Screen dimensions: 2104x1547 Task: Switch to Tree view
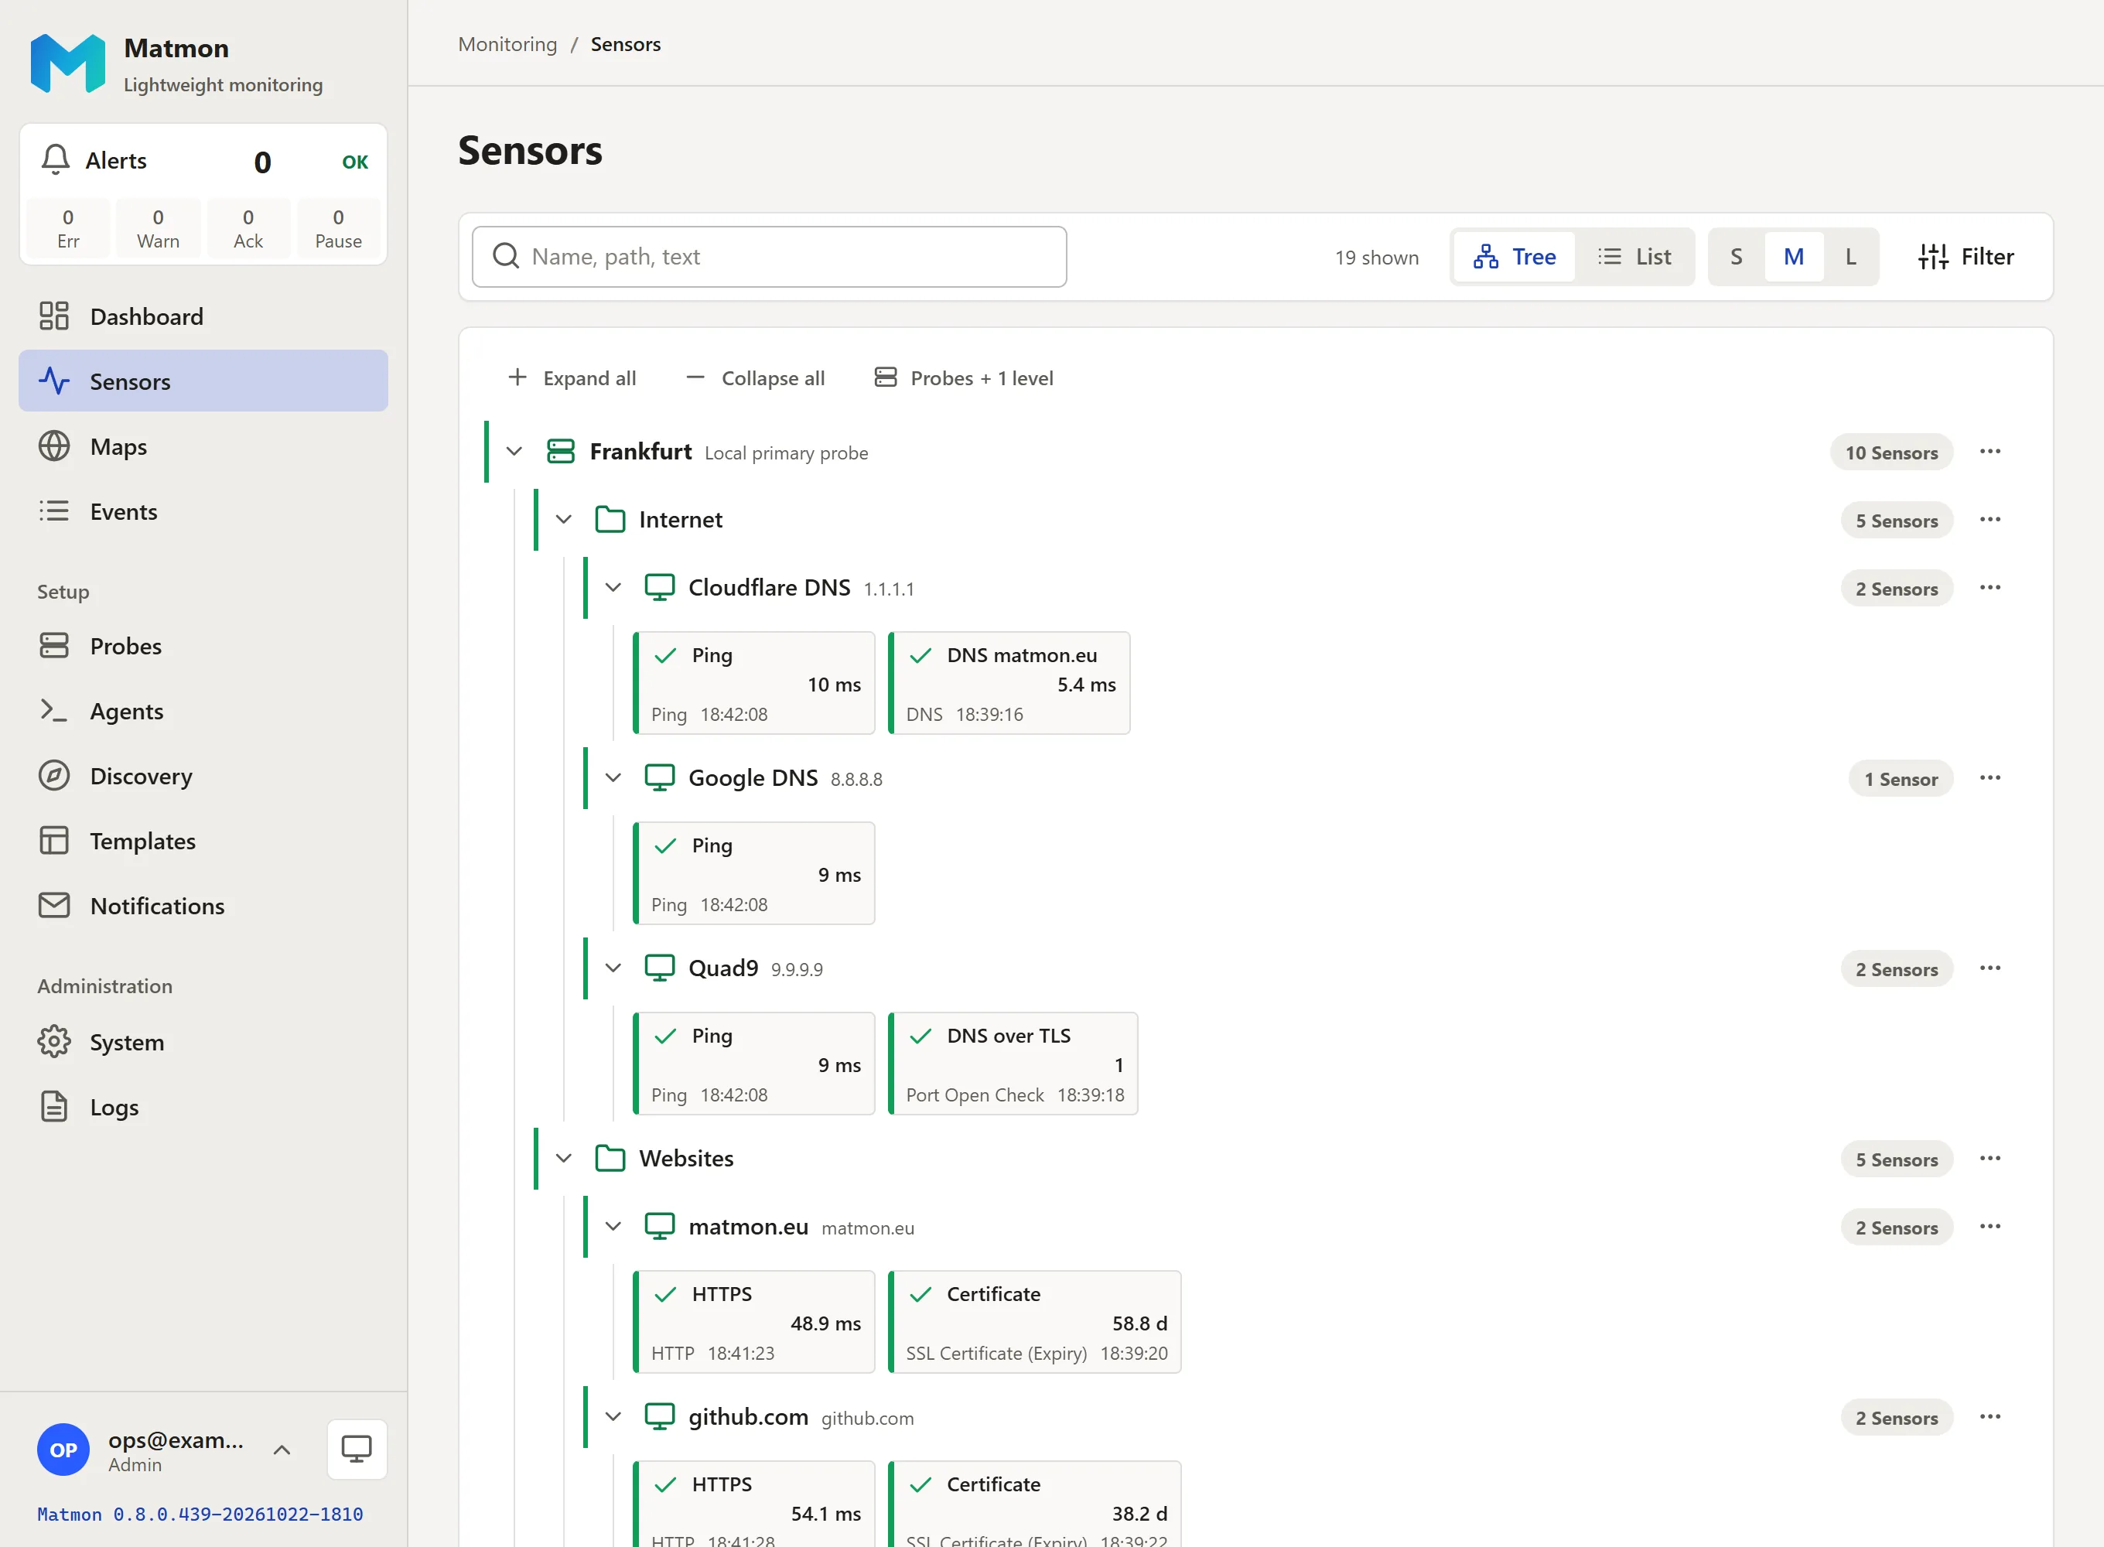(x=1514, y=257)
